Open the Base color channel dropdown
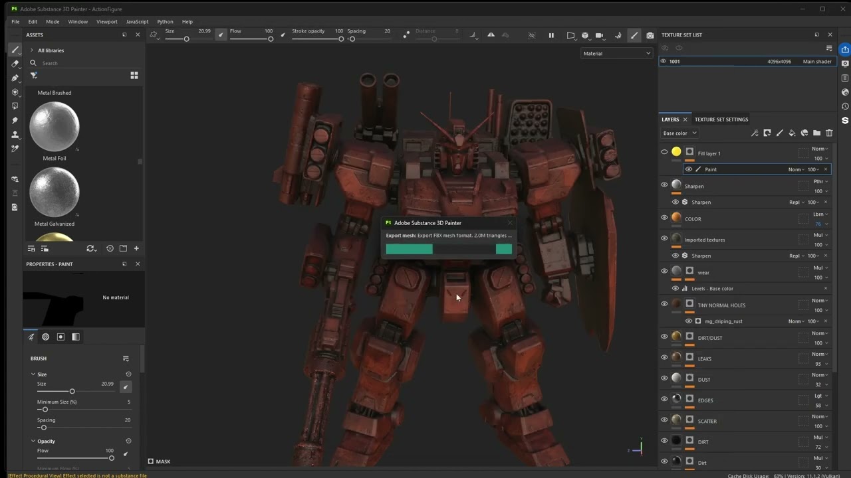The width and height of the screenshot is (851, 478). (x=679, y=133)
